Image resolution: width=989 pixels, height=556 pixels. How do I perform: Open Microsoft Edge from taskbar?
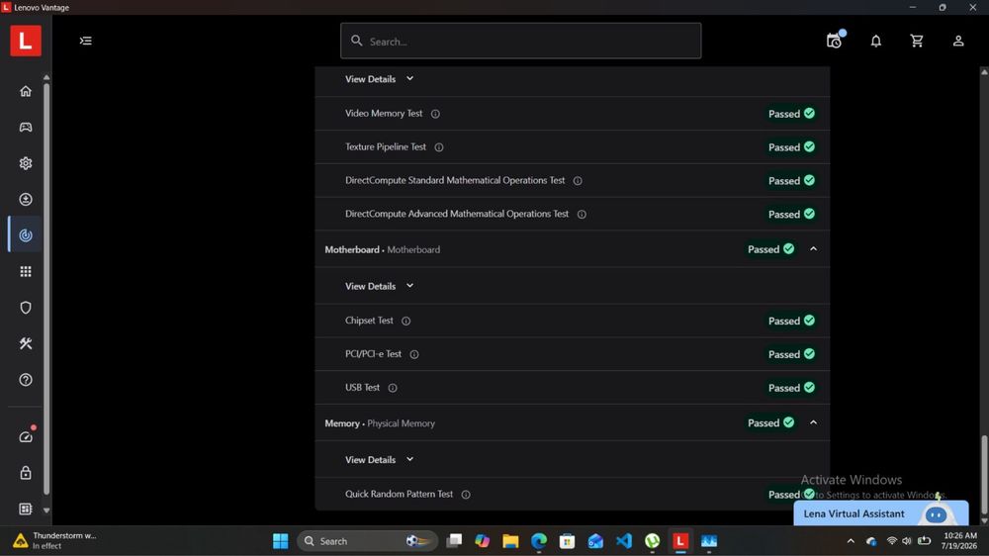[539, 541]
